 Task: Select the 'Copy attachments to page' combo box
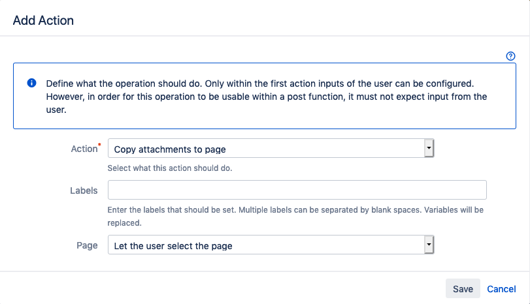coord(266,149)
